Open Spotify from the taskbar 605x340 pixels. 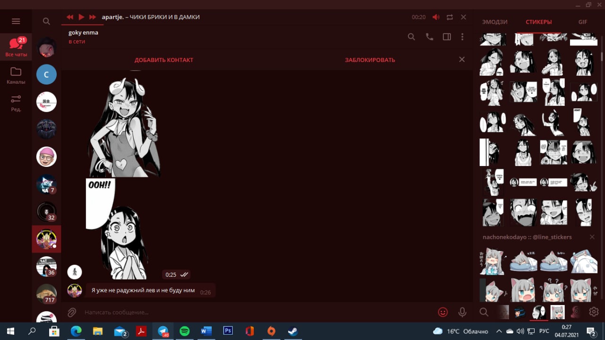tap(185, 331)
